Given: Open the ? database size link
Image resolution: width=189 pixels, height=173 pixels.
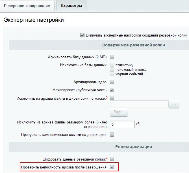Looking at the screenshot, I should [x=97, y=57].
